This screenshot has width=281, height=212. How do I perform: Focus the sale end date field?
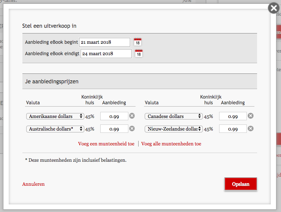point(106,54)
